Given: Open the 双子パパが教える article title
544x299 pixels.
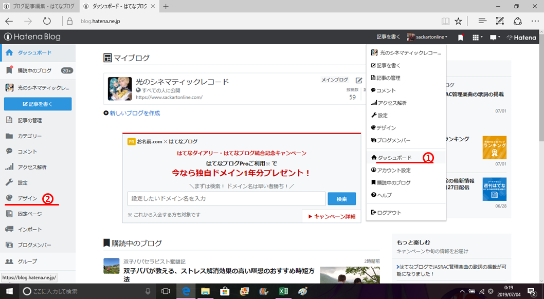Looking at the screenshot, I should (x=219, y=274).
